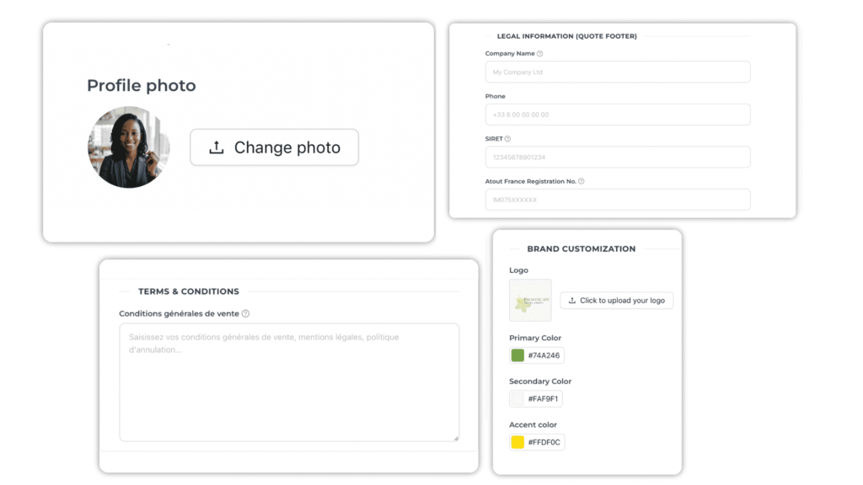Viewport: 863px width, 485px height.
Task: Click the Change photo button
Action: coord(274,147)
